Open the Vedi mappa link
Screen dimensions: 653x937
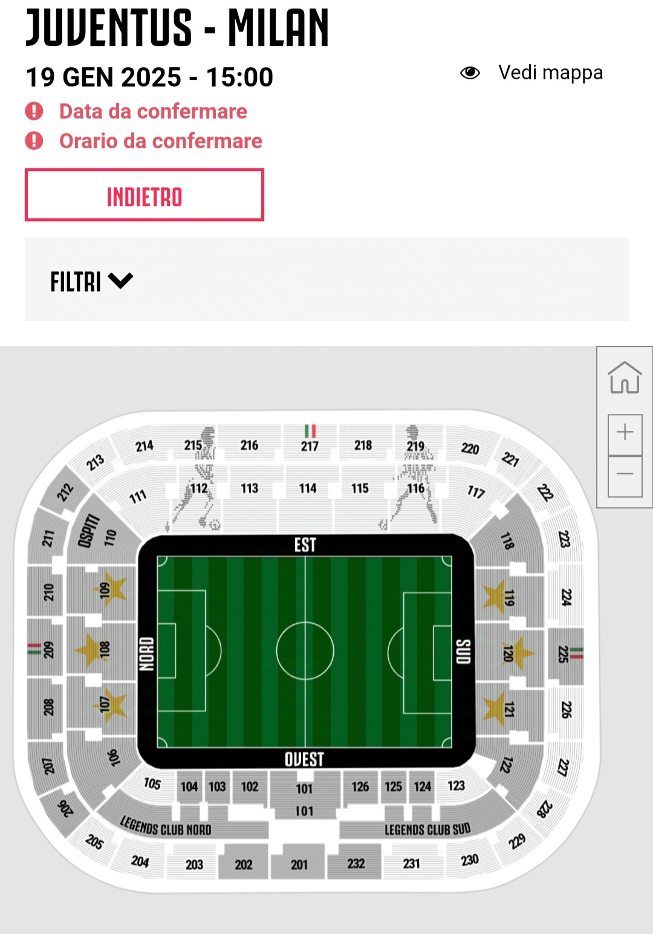click(550, 73)
